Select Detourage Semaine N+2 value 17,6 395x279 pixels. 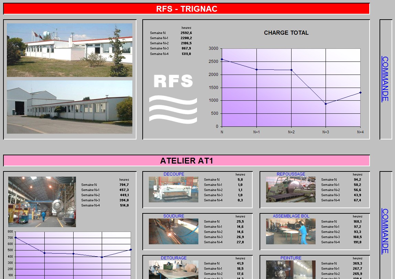click(x=240, y=274)
